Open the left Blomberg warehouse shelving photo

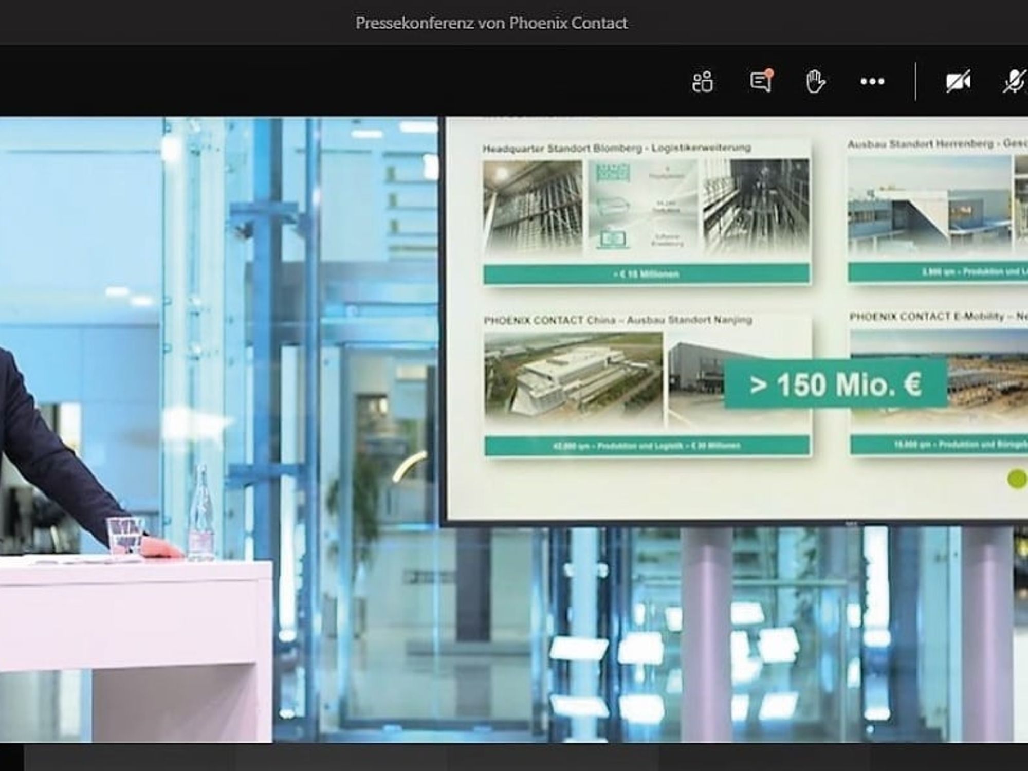[x=533, y=207]
